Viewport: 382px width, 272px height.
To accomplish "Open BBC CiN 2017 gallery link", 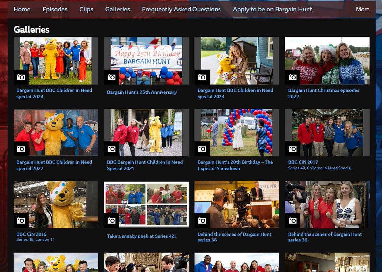I will [x=303, y=162].
